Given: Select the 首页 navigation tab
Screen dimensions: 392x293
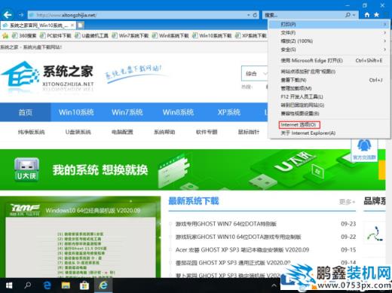Looking at the screenshot, I should [x=26, y=112].
